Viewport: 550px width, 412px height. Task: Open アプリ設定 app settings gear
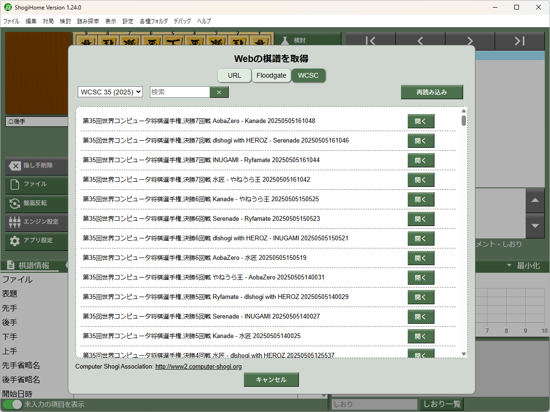tap(15, 241)
